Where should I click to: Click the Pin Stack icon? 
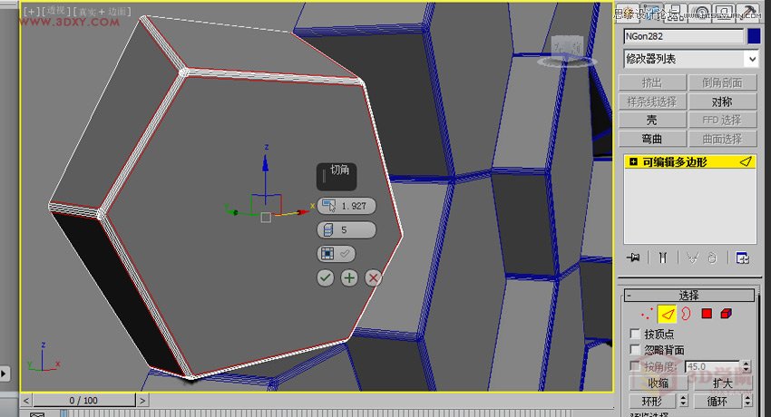[x=633, y=257]
